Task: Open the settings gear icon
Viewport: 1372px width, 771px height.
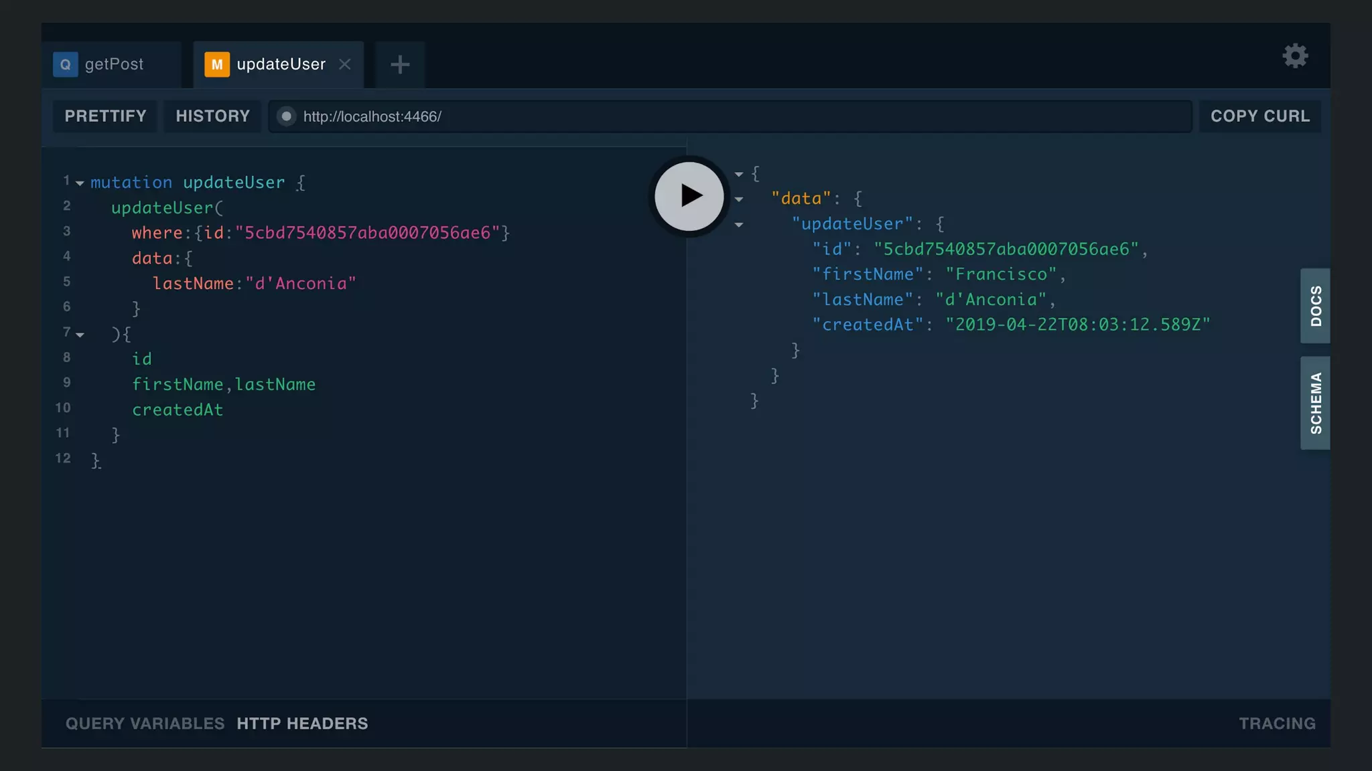Action: coord(1295,56)
